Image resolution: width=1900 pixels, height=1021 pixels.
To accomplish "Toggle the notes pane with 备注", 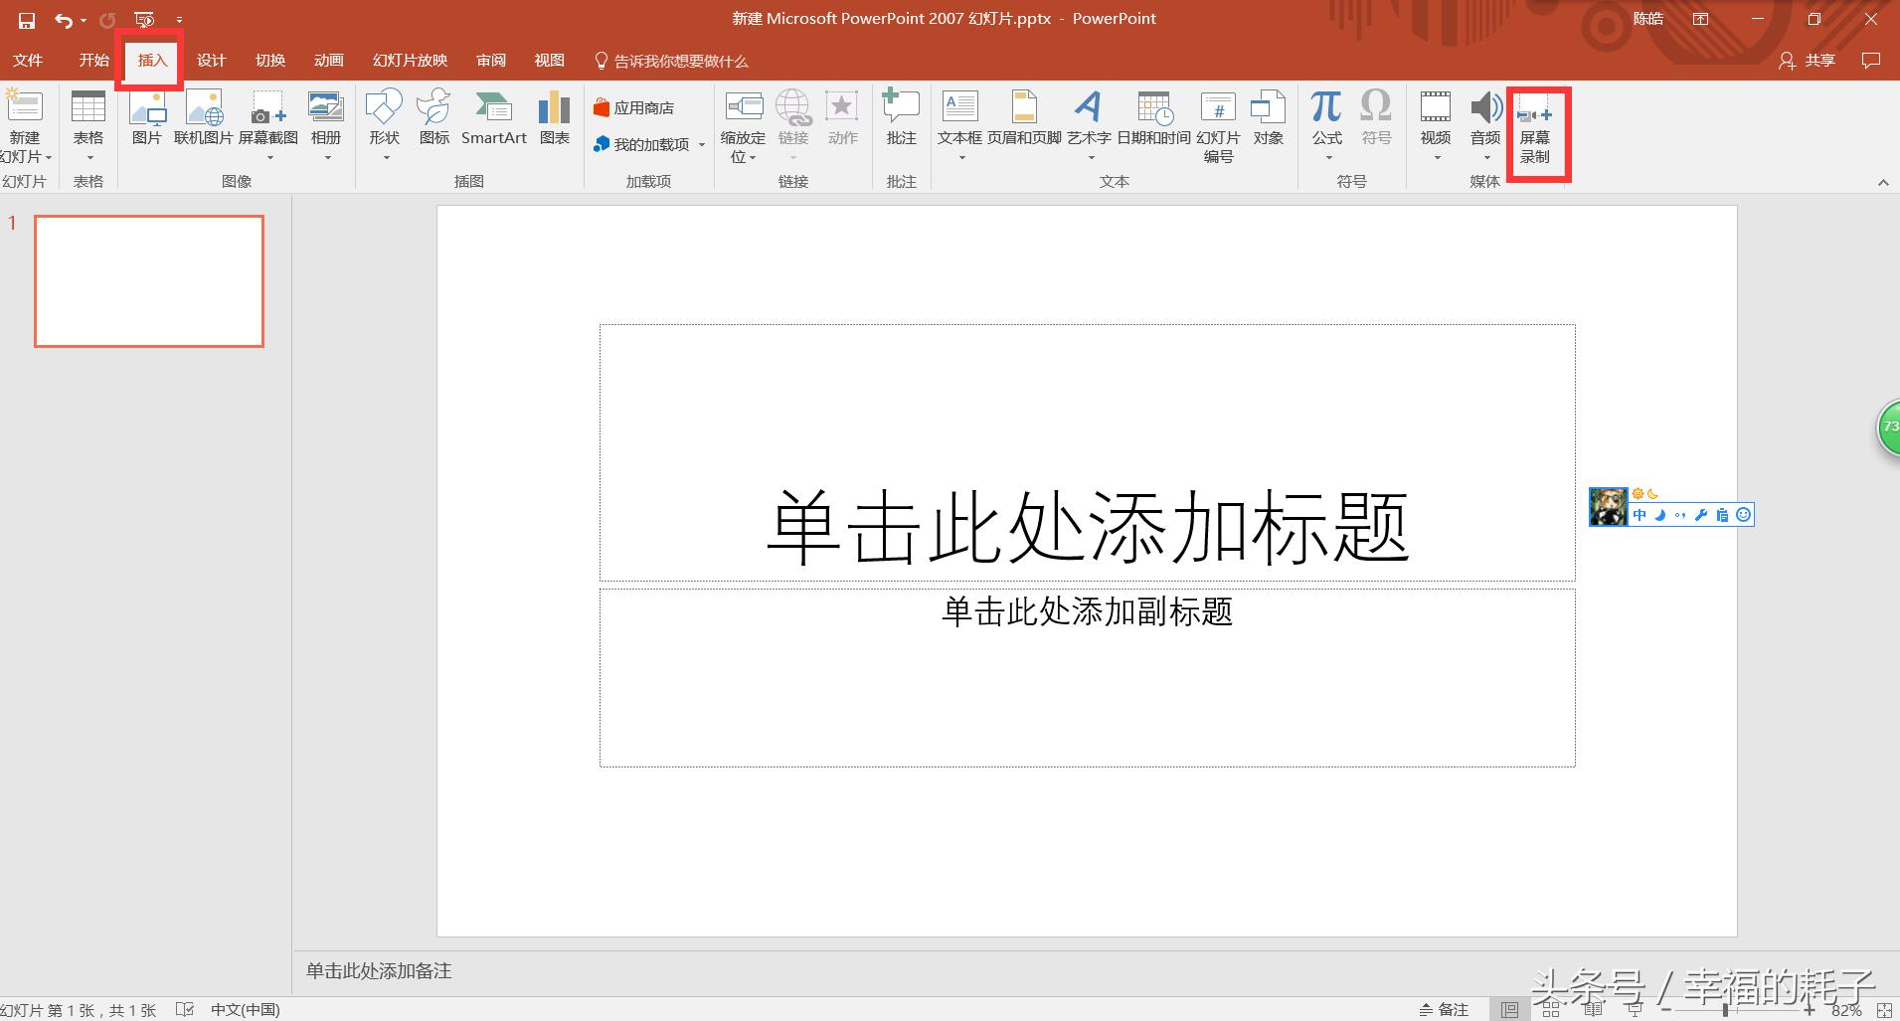I will point(1447,1009).
